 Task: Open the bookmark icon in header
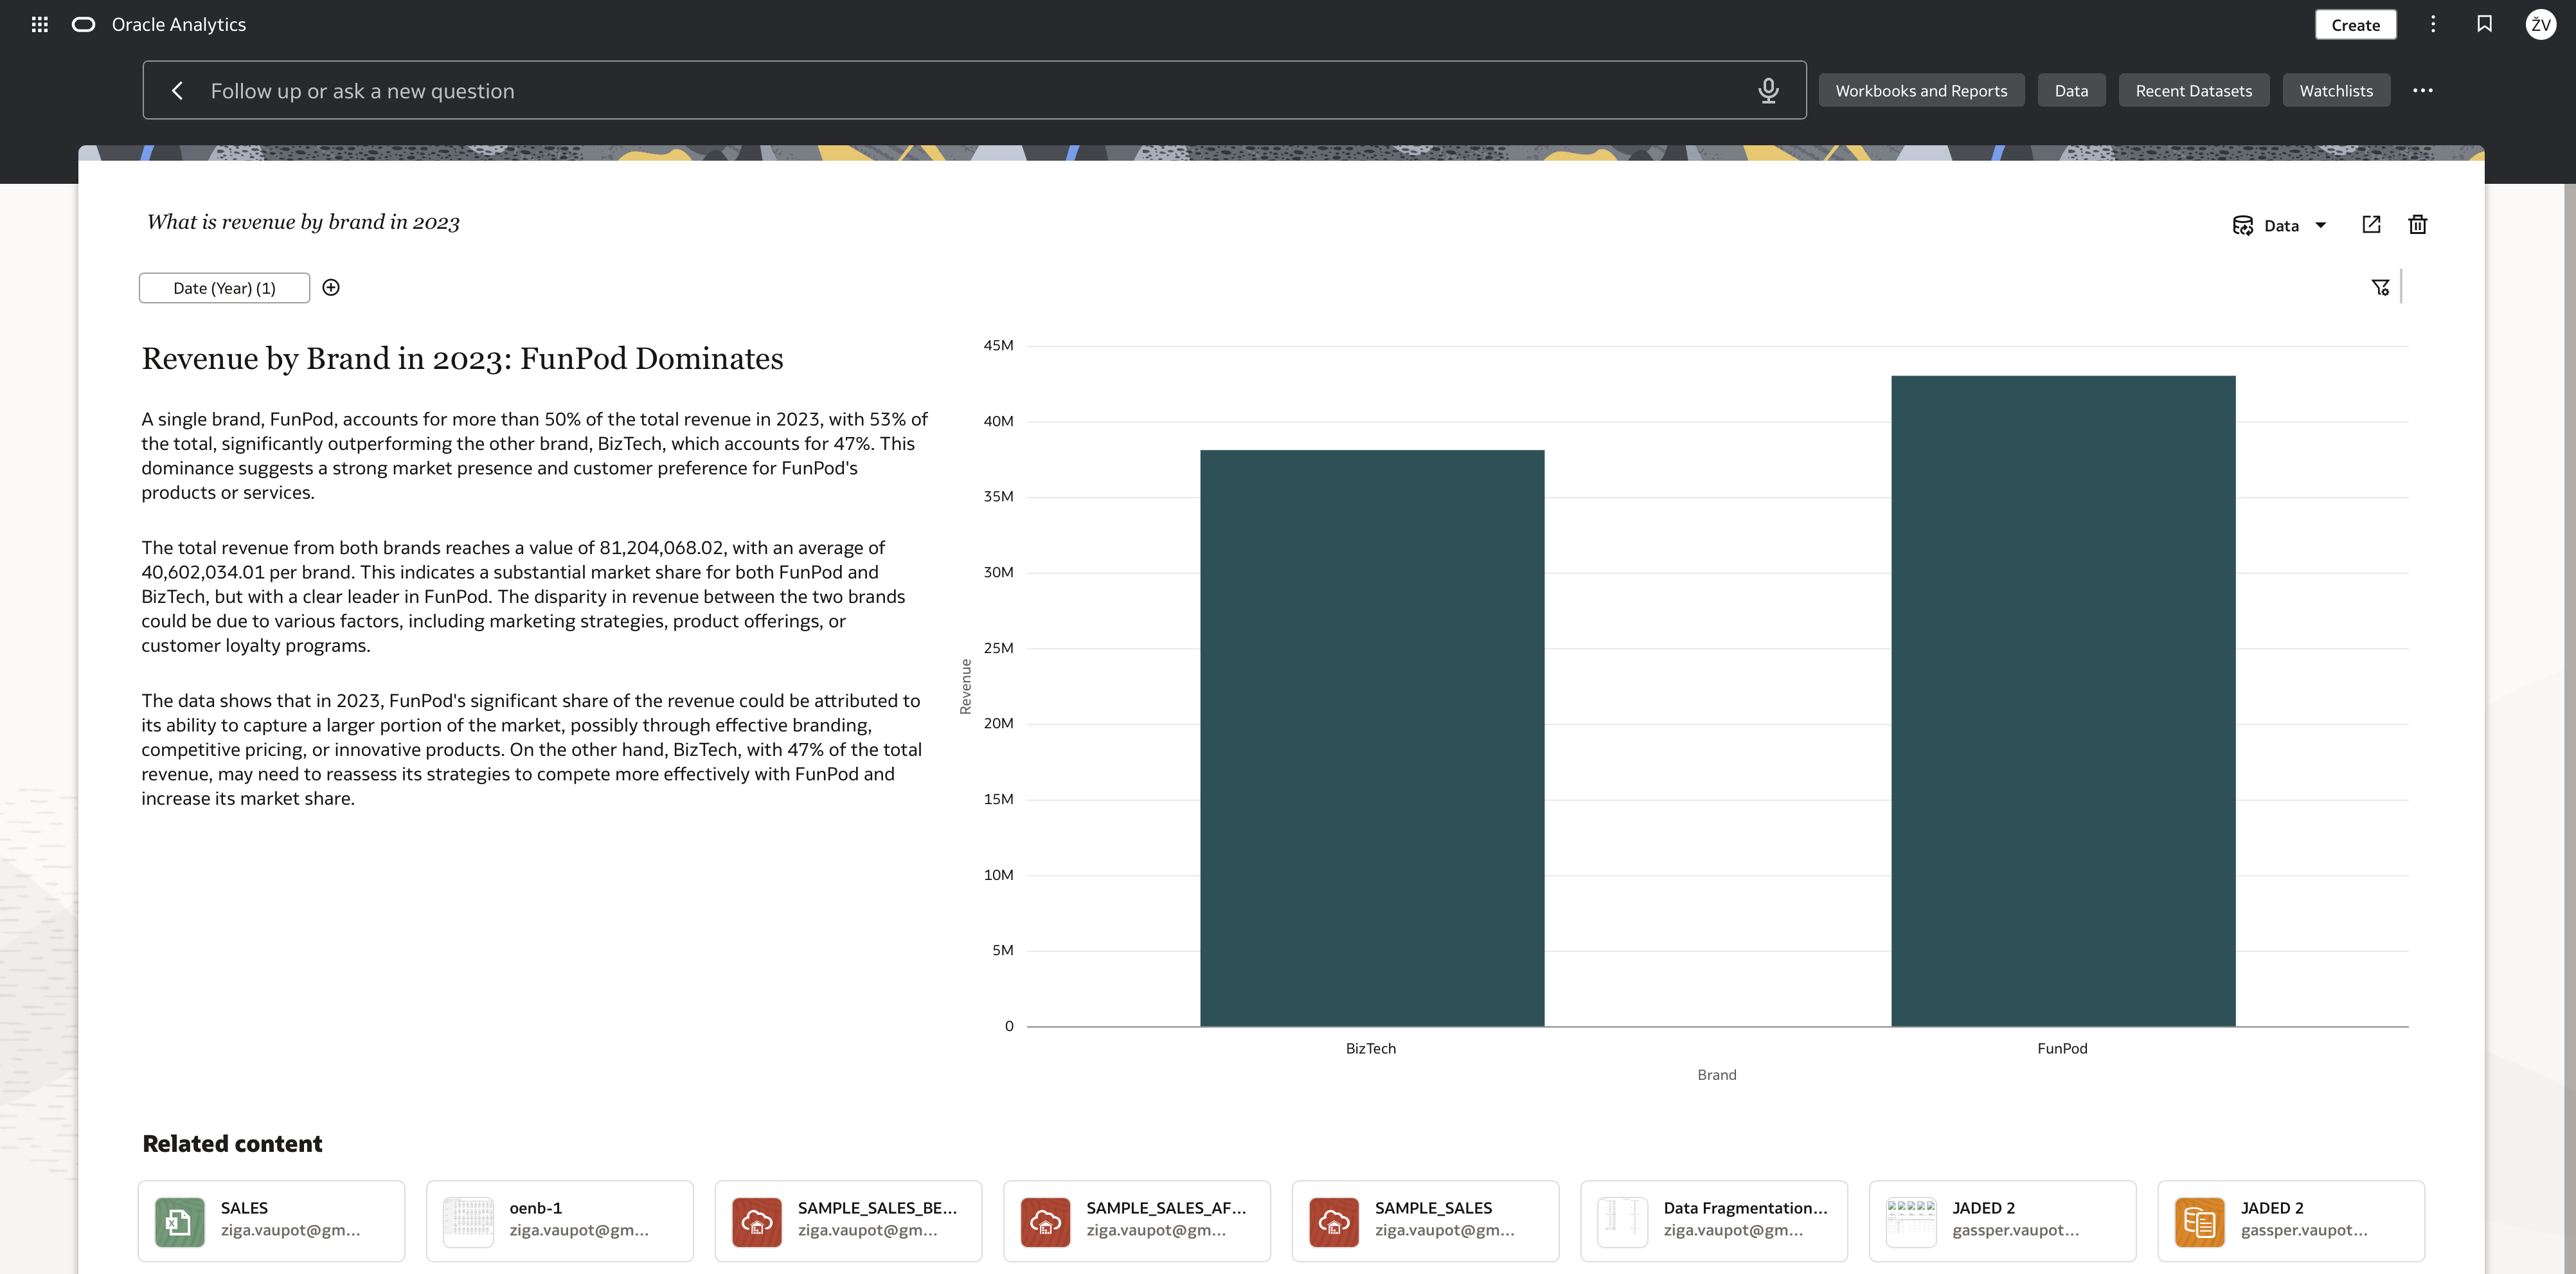(x=2484, y=24)
